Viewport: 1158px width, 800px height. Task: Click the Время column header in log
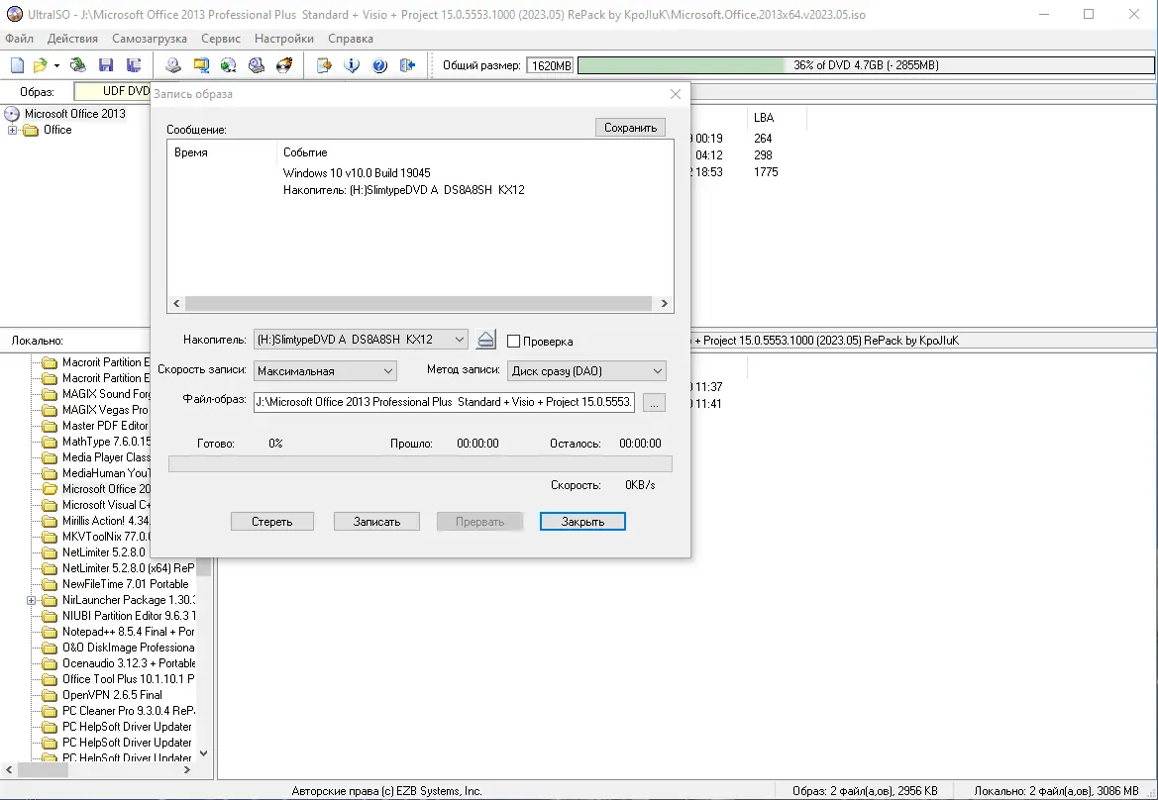point(190,152)
